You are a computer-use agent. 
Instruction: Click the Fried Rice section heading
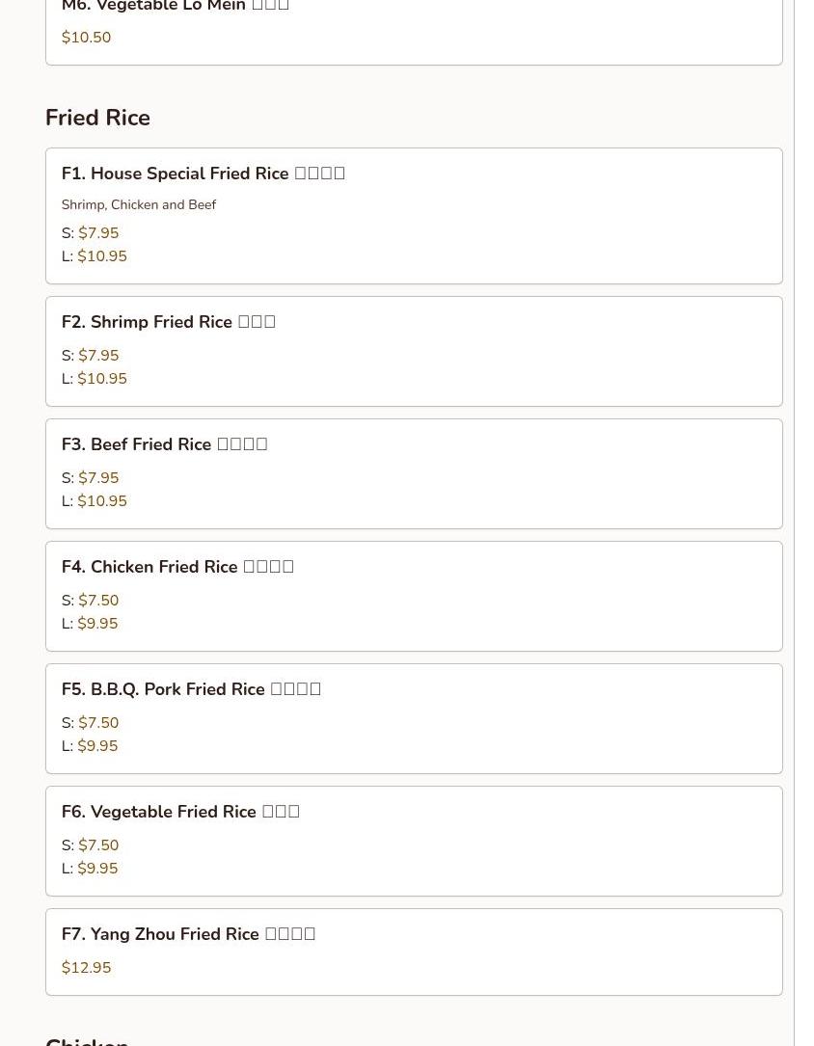(97, 118)
